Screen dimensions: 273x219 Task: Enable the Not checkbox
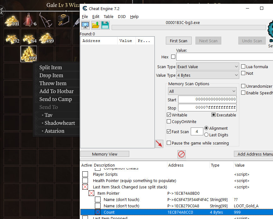coord(243,73)
